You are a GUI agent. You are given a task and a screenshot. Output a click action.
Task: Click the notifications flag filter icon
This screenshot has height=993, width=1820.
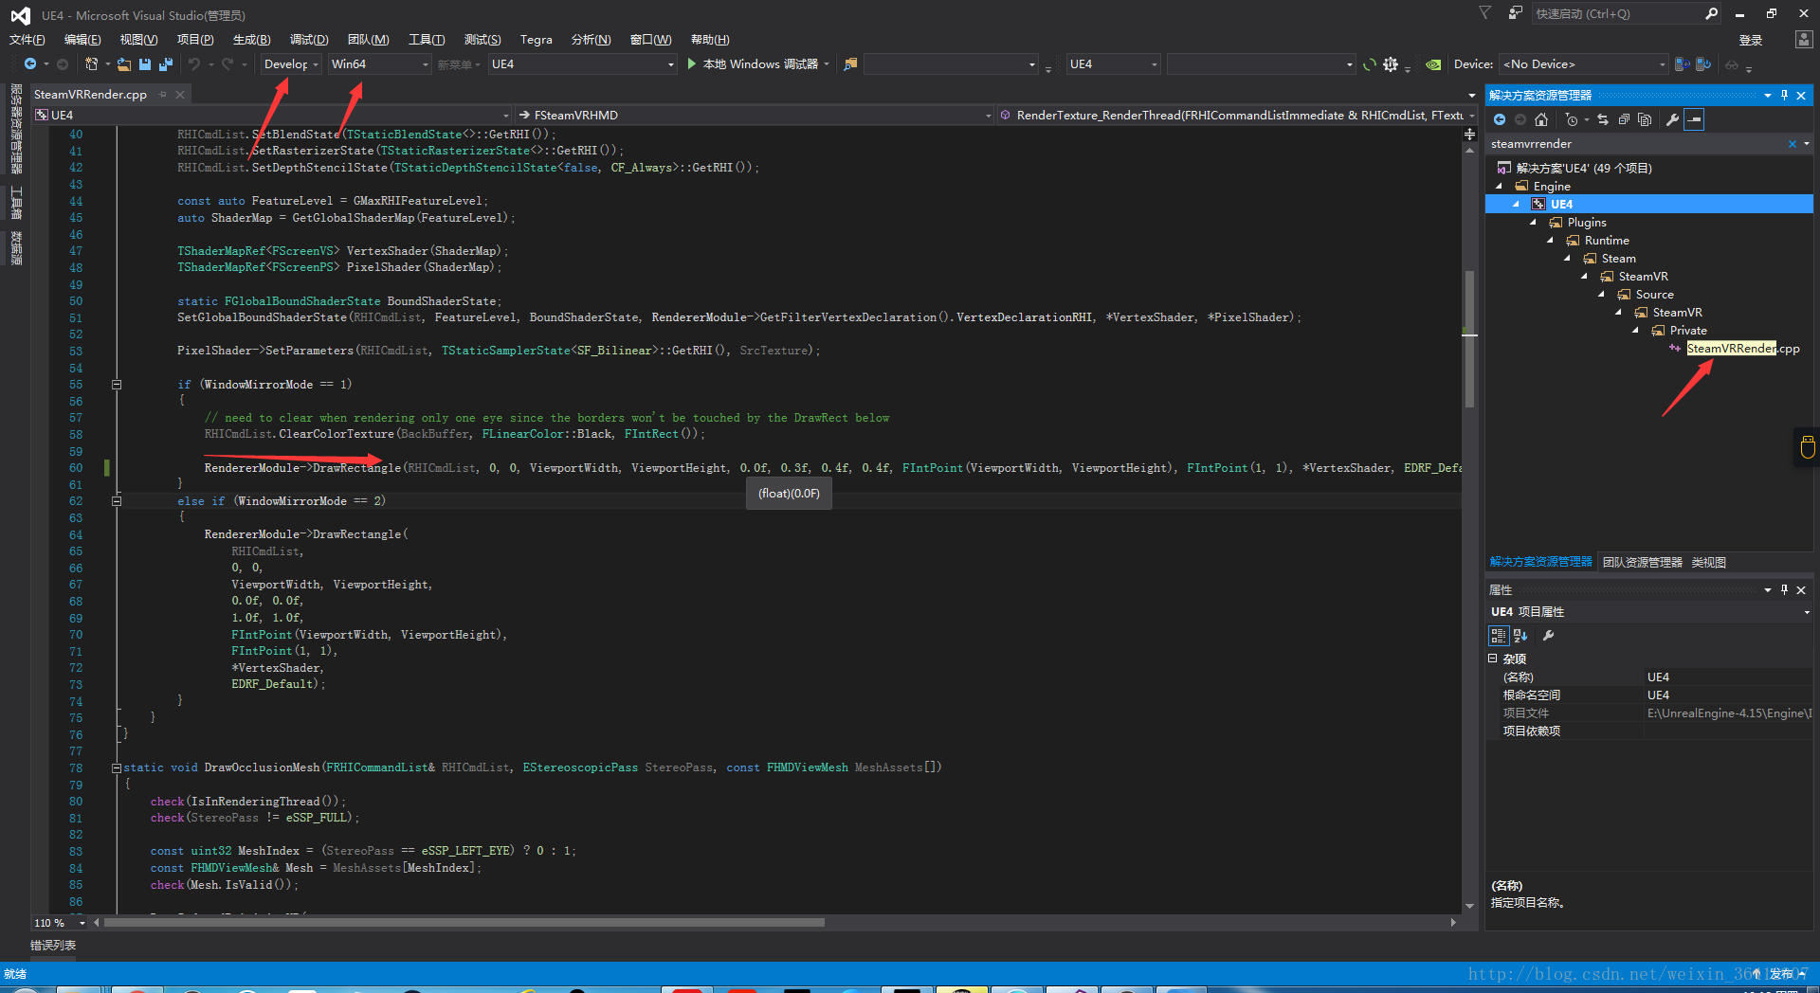click(1485, 13)
